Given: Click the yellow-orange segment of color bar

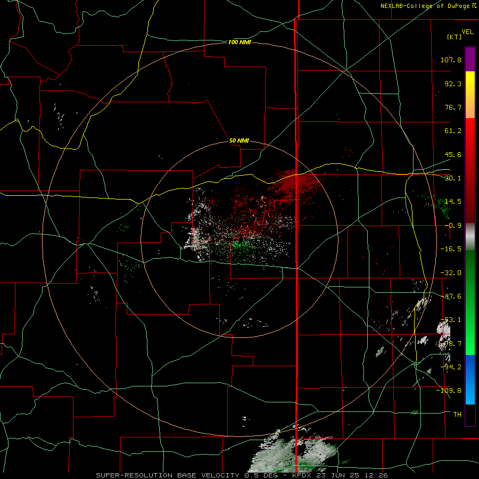Looking at the screenshot, I should pyautogui.click(x=470, y=95).
